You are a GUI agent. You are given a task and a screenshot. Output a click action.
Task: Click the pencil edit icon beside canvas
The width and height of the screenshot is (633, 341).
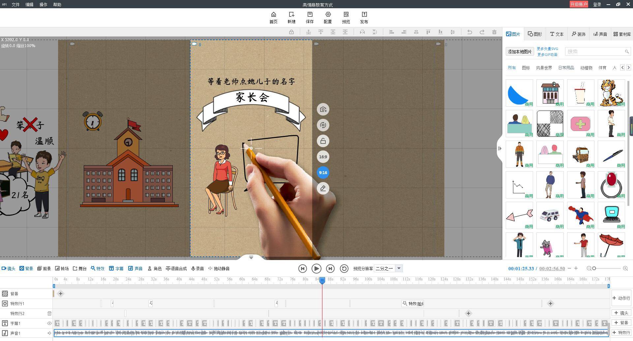(x=323, y=188)
